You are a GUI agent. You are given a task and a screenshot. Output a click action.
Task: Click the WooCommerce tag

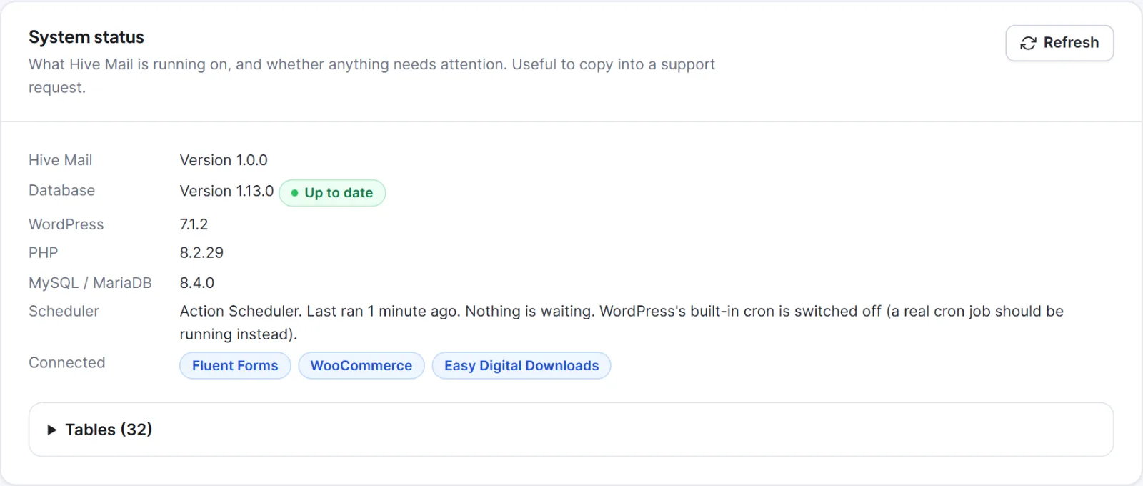(x=361, y=365)
